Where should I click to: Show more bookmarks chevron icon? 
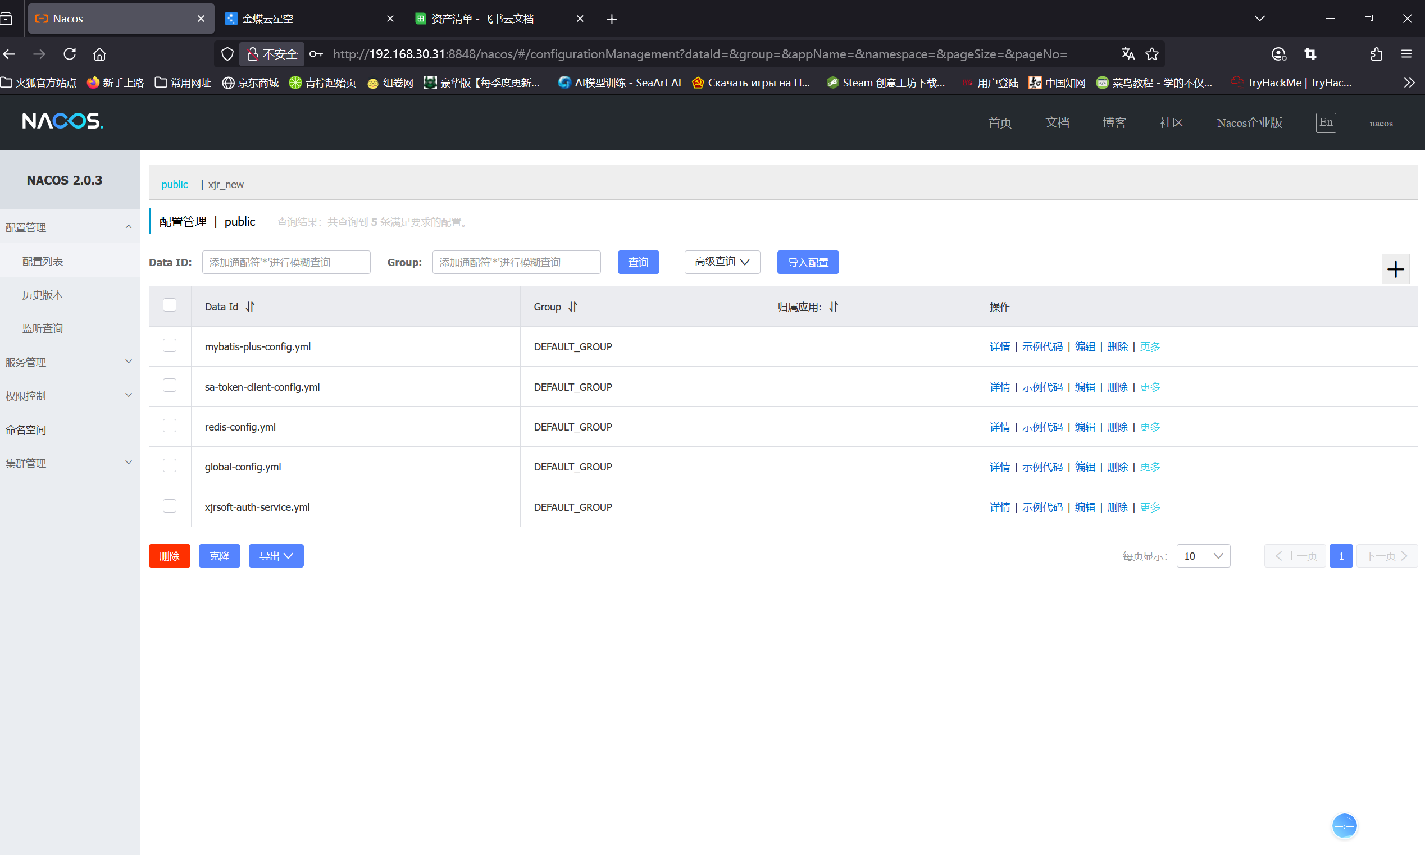click(x=1409, y=83)
